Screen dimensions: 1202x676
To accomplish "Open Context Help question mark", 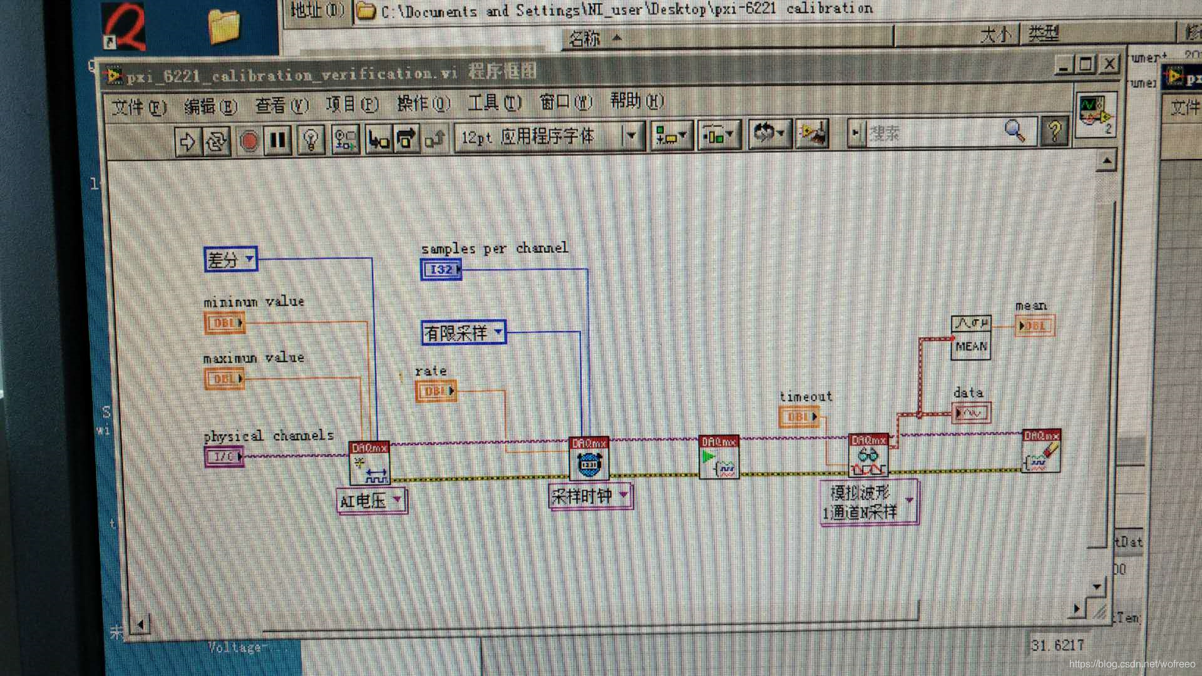I will (x=1054, y=131).
